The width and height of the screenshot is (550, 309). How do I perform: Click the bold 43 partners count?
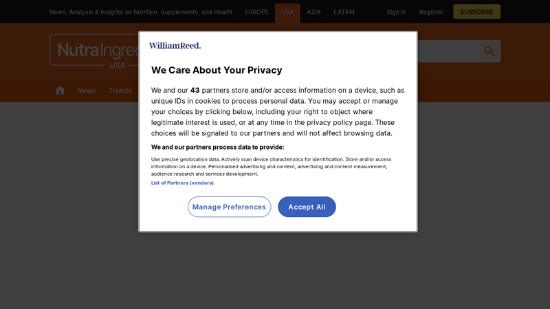coord(195,91)
